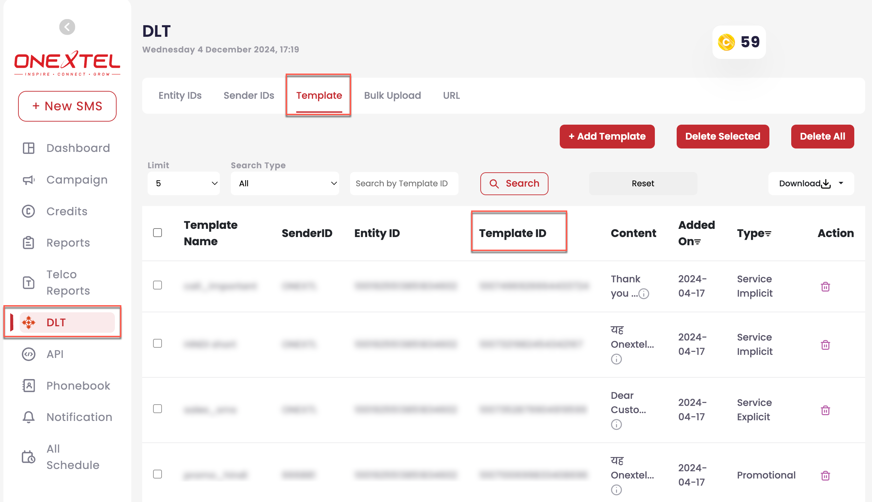Viewport: 872px width, 502px height.
Task: Open All Schedule from the sidebar menu
Action: (73, 457)
